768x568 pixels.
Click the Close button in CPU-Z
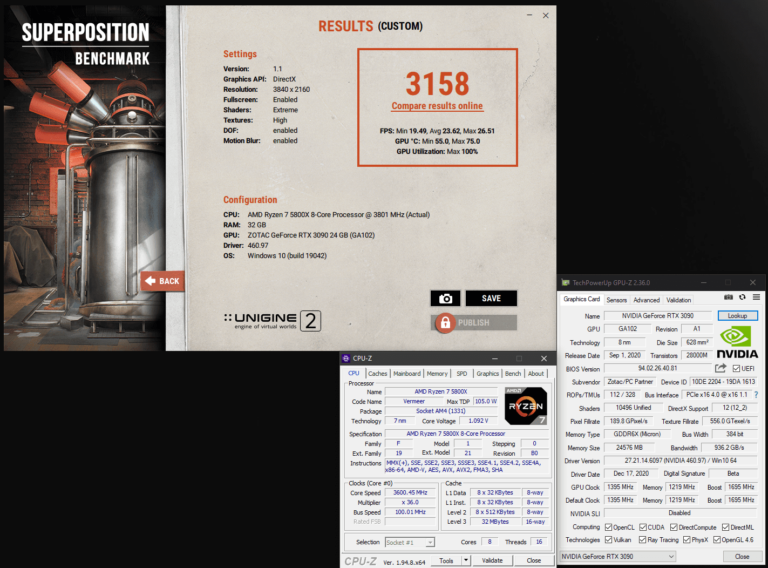pos(534,560)
